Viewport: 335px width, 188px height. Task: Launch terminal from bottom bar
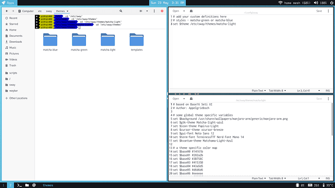pyautogui.click(x=19, y=185)
